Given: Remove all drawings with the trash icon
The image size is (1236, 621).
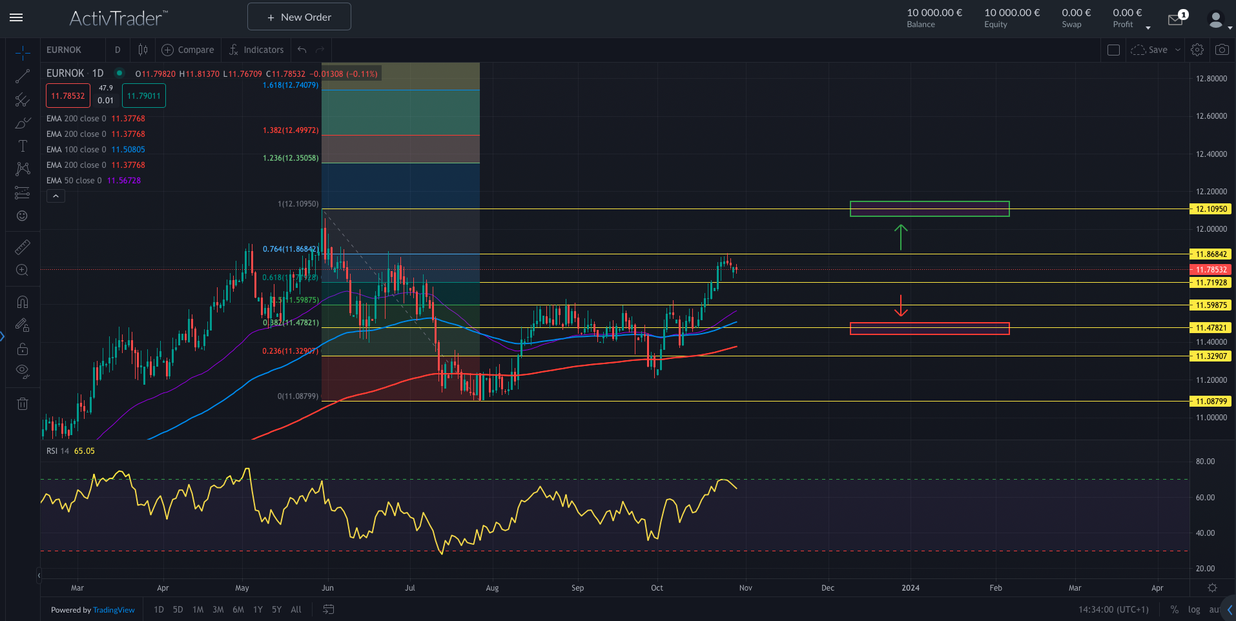Looking at the screenshot, I should [x=23, y=403].
